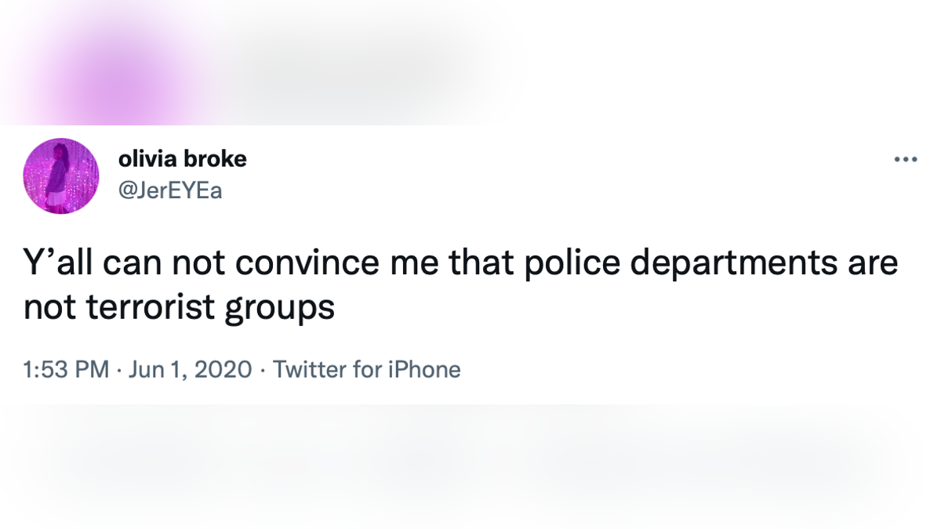Image resolution: width=941 pixels, height=529 pixels.
Task: Visit profile via display name olivia broke
Action: pyautogui.click(x=183, y=159)
